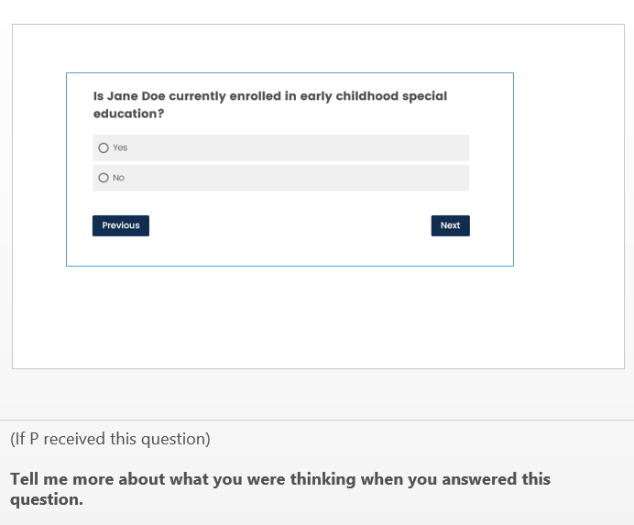The image size is (634, 525).
Task: Click the "(If P received this question)" note
Action: pos(110,439)
